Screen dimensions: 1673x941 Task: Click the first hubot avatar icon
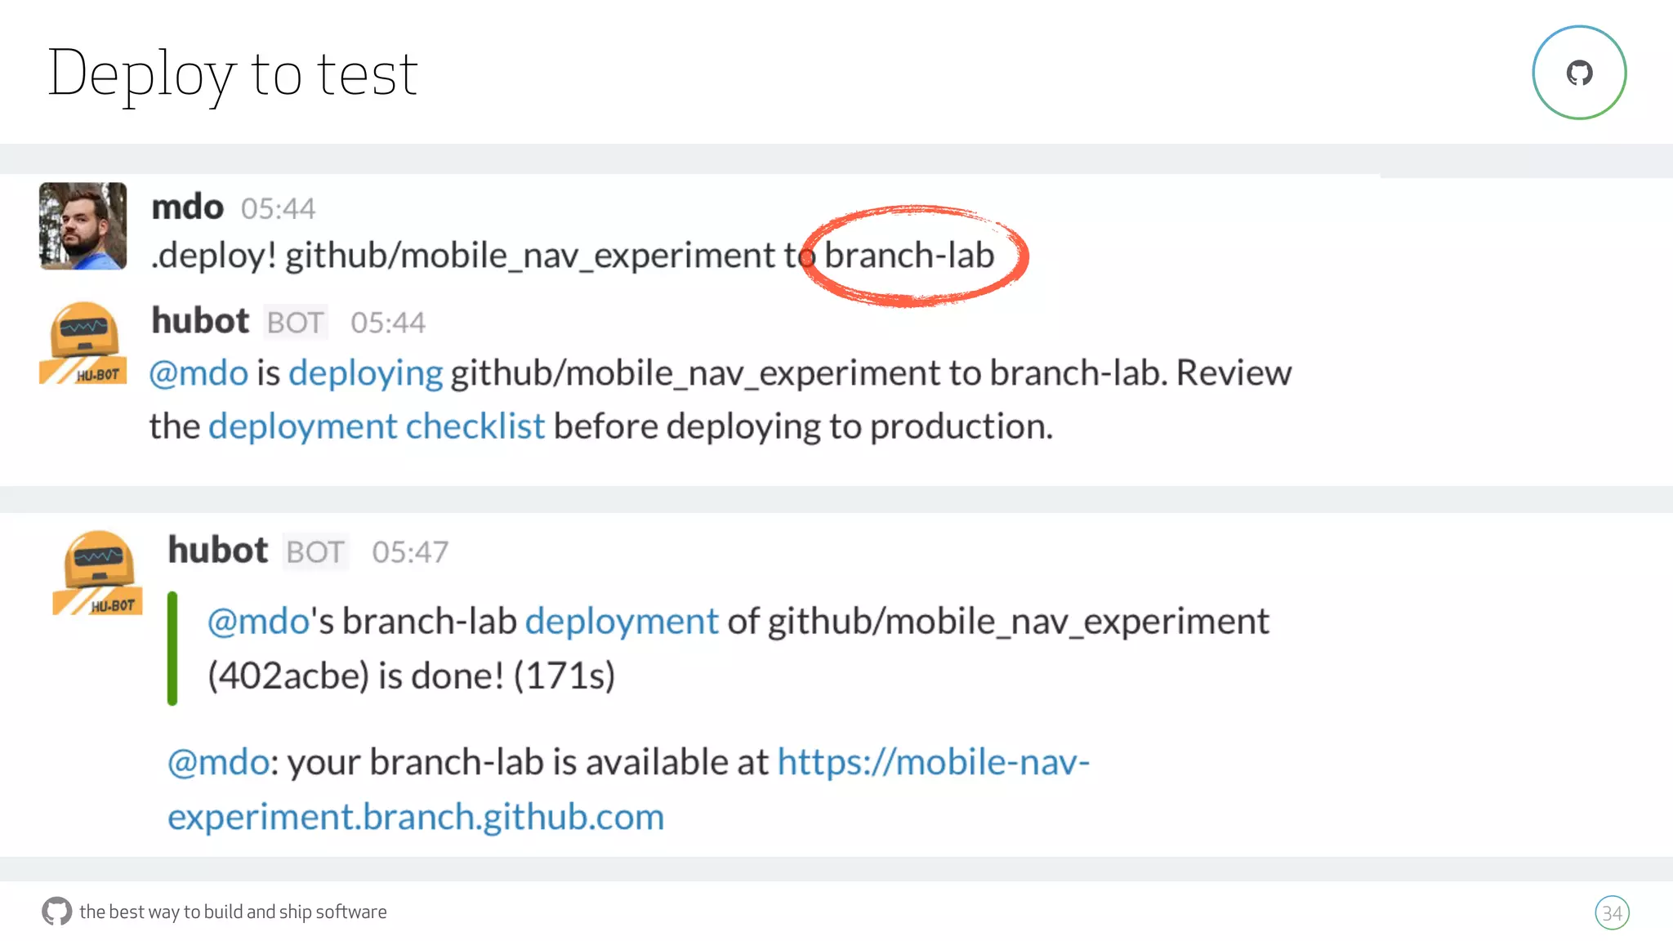pos(83,342)
